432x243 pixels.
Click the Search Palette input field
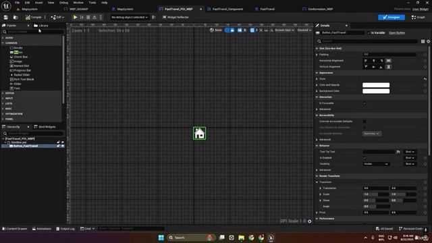[x=33, y=32]
